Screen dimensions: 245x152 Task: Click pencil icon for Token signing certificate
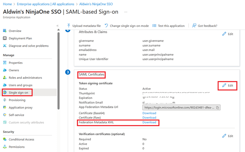(224, 85)
